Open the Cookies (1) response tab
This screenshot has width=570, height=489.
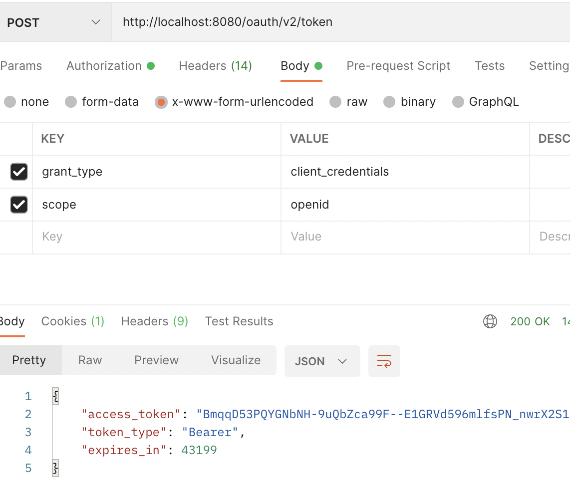[72, 321]
